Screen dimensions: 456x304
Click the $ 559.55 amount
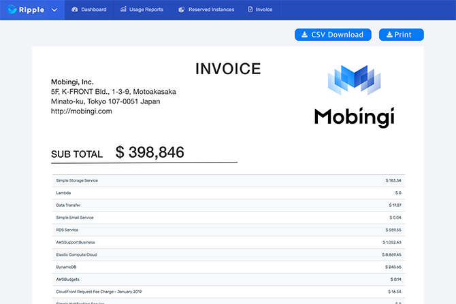pos(393,230)
